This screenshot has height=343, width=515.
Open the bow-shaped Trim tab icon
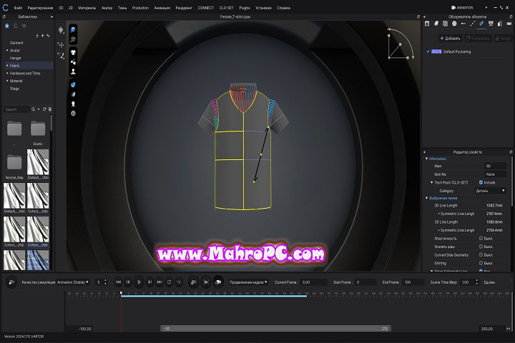[x=491, y=24]
